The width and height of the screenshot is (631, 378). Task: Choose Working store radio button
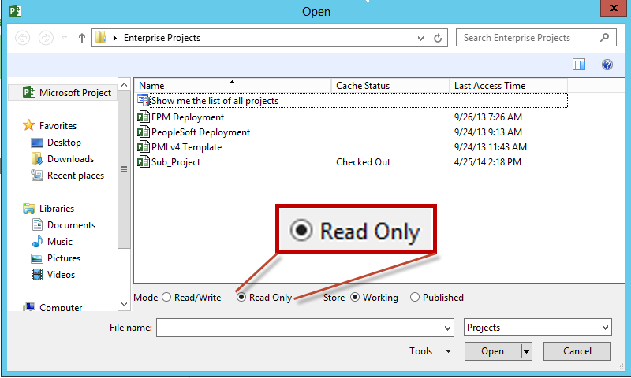click(x=355, y=297)
